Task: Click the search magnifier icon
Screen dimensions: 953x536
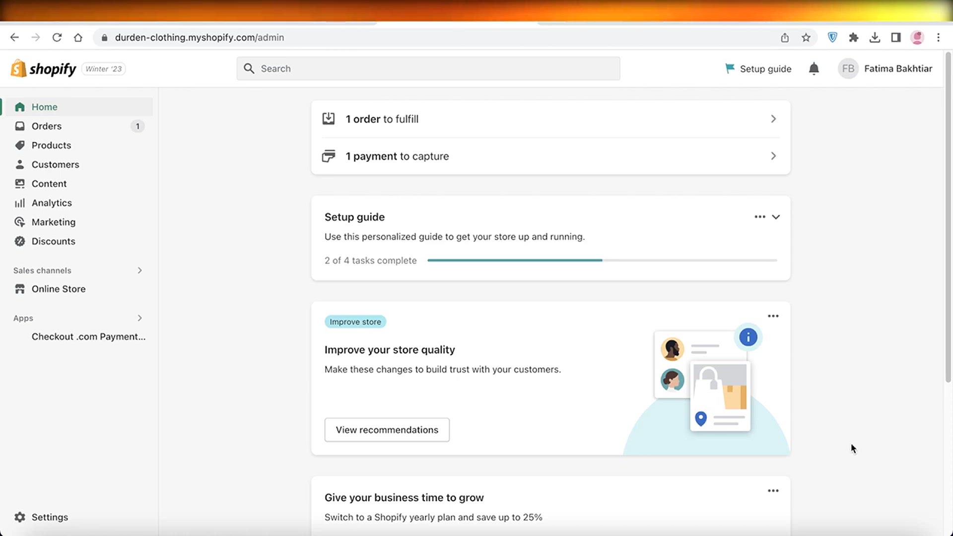Action: (x=249, y=68)
